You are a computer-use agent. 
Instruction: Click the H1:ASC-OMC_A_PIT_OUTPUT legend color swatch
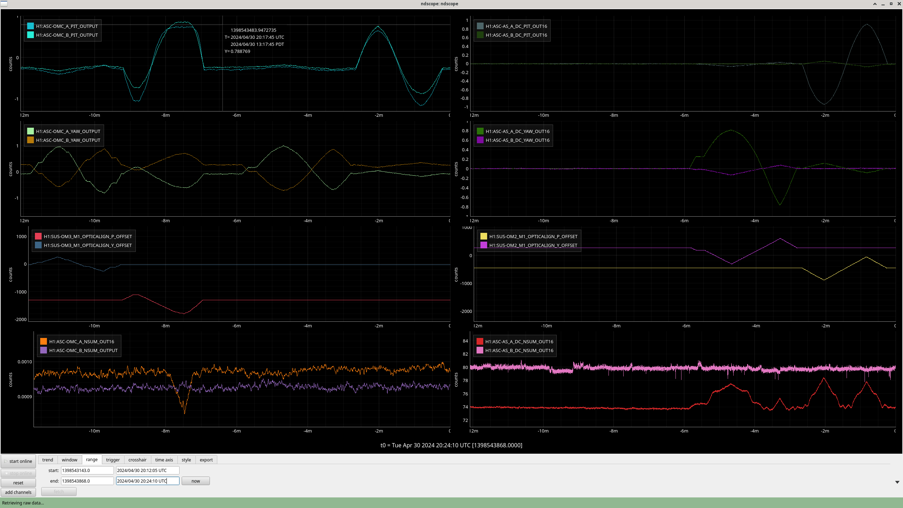pyautogui.click(x=30, y=26)
